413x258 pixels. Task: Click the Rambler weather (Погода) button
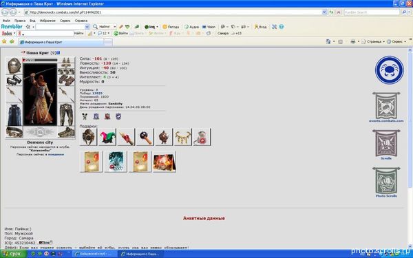pyautogui.click(x=171, y=27)
